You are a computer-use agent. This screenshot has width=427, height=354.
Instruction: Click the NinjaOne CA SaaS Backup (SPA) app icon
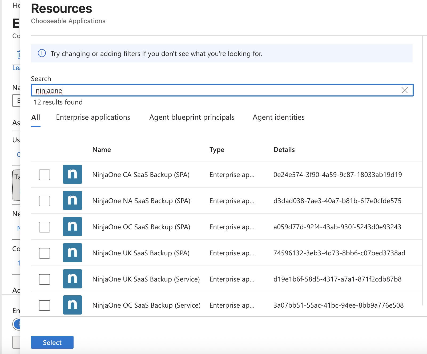tap(72, 174)
